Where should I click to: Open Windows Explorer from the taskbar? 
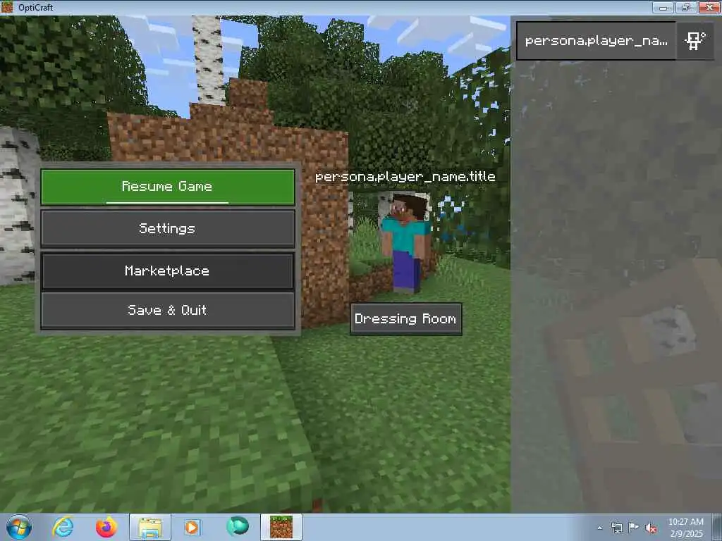[150, 527]
